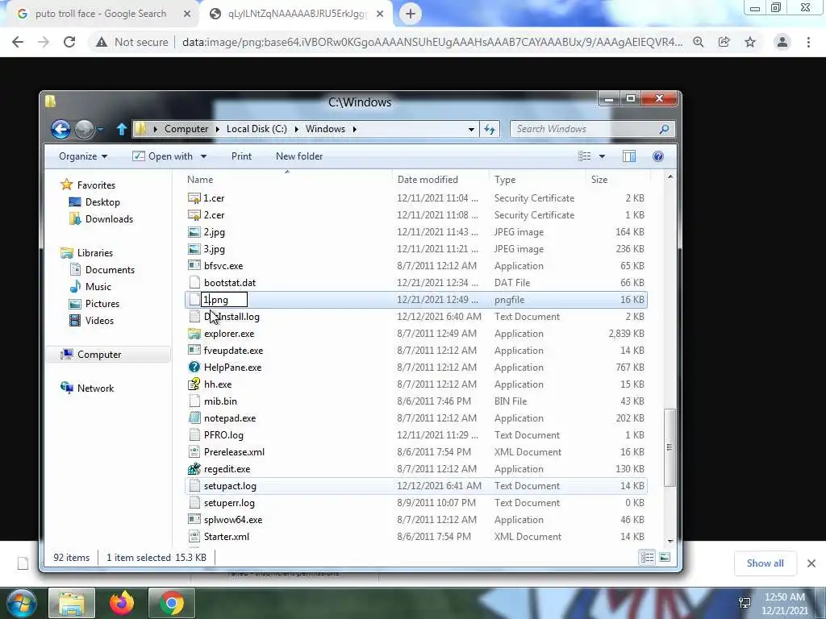826x619 pixels.
Task: Sort by Date modified column header
Action: point(440,180)
